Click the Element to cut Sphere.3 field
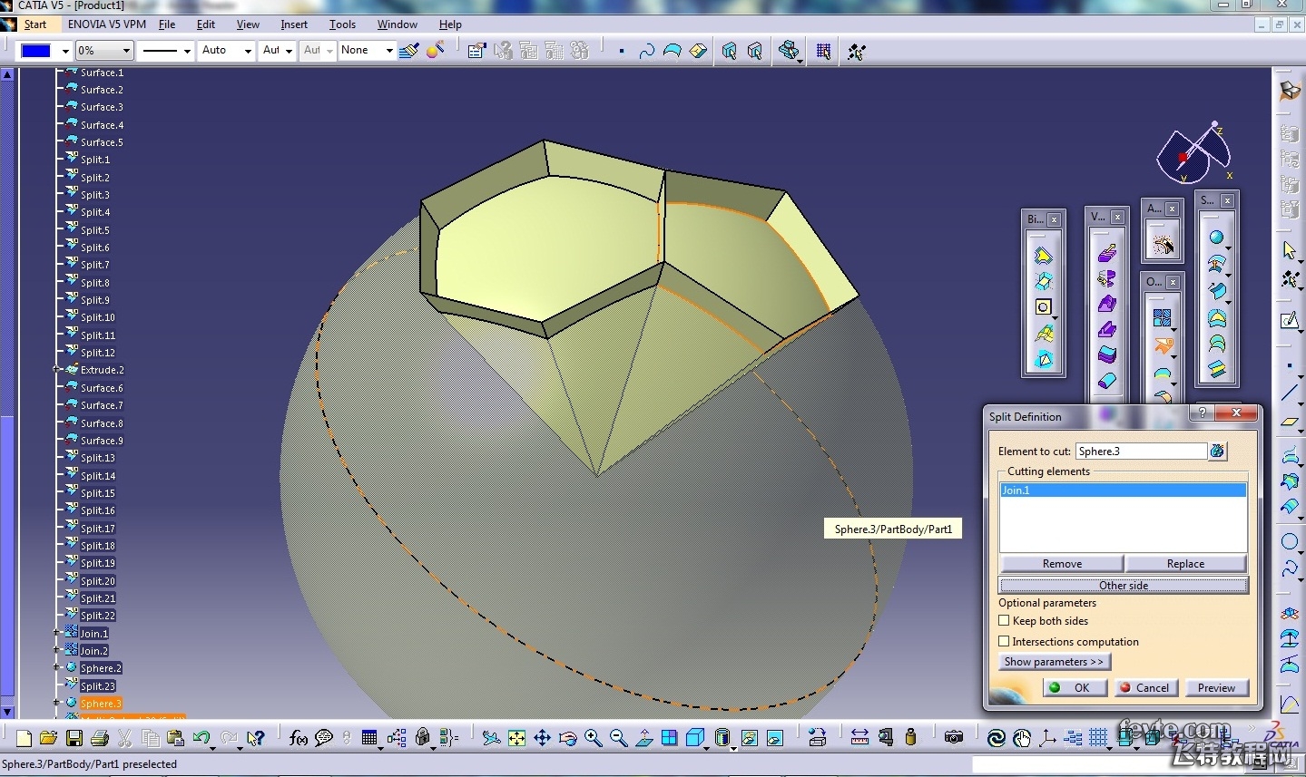Screen dimensions: 1306x777 tap(1141, 451)
